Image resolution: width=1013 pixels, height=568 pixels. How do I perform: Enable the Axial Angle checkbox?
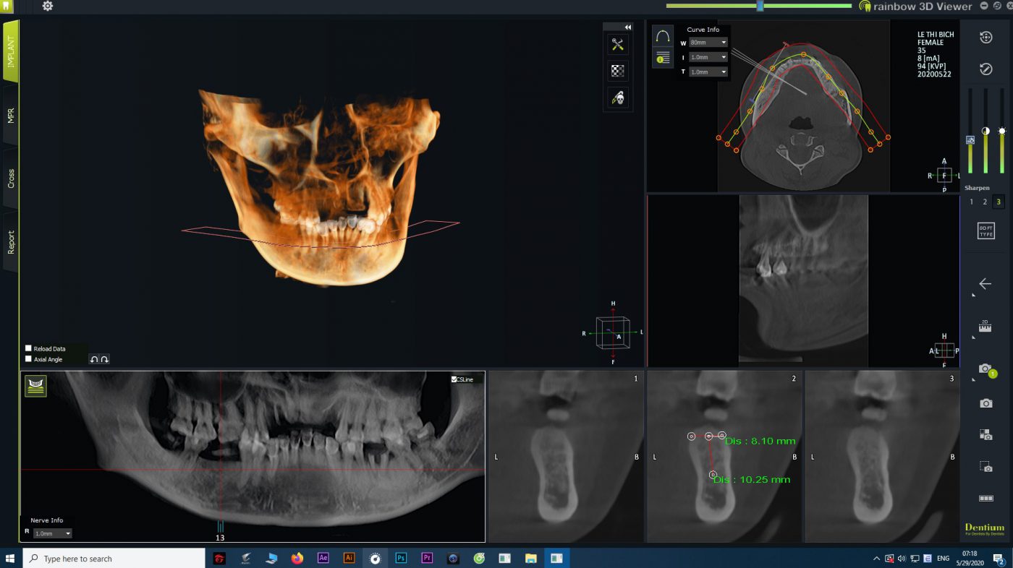tap(28, 358)
